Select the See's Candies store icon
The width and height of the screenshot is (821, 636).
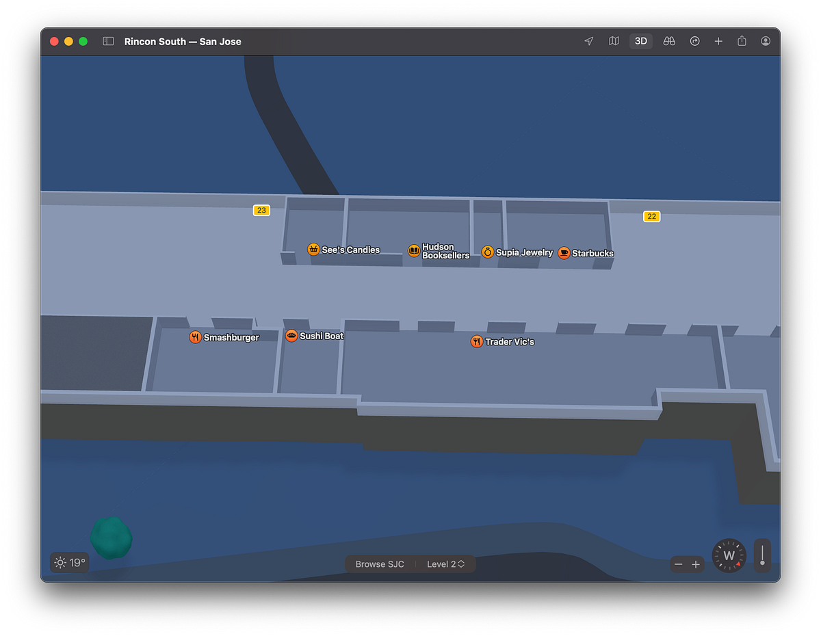(x=313, y=249)
